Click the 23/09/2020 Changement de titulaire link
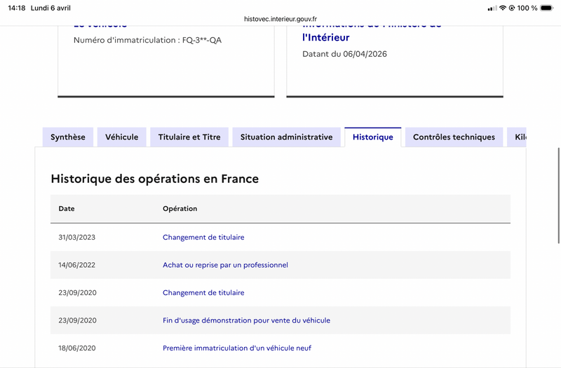The height and width of the screenshot is (368, 561). (203, 293)
